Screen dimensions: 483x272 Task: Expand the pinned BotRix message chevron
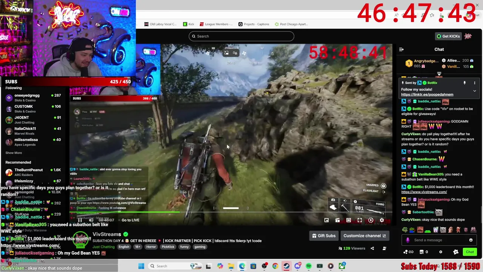tap(475, 91)
